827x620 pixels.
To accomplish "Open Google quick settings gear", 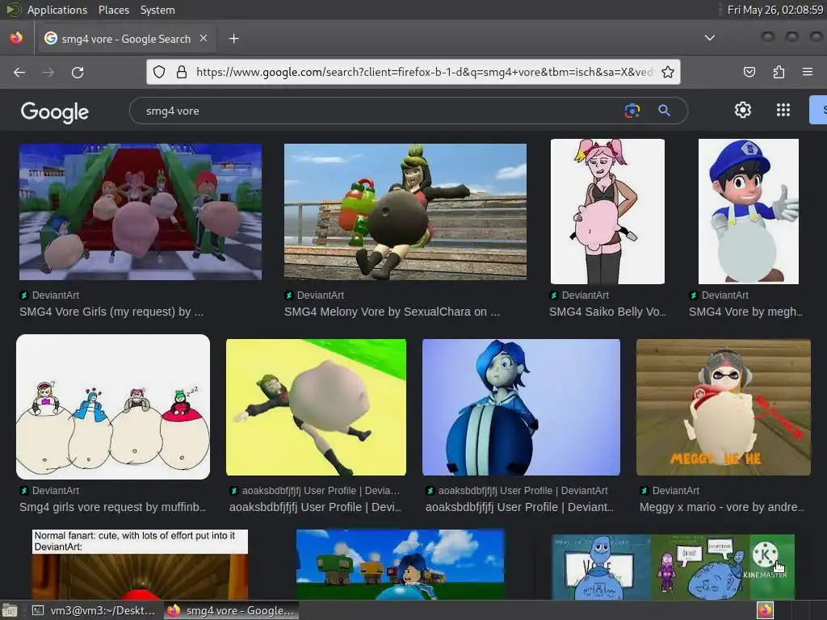I will pos(743,110).
